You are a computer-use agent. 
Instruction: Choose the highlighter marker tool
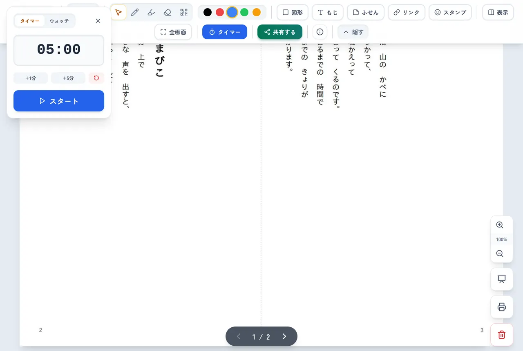(151, 12)
